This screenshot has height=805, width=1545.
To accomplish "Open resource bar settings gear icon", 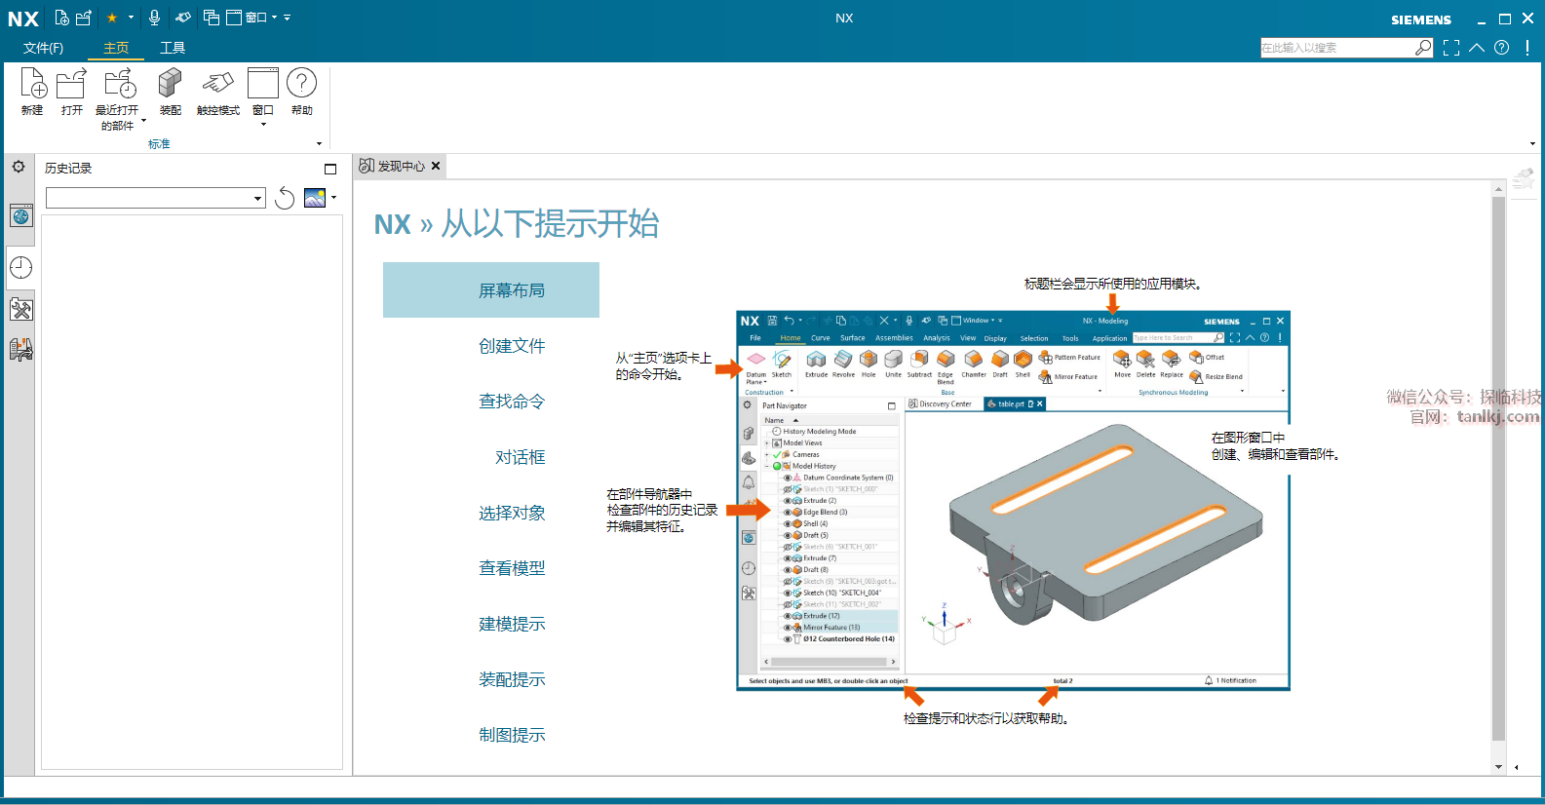I will (19, 168).
